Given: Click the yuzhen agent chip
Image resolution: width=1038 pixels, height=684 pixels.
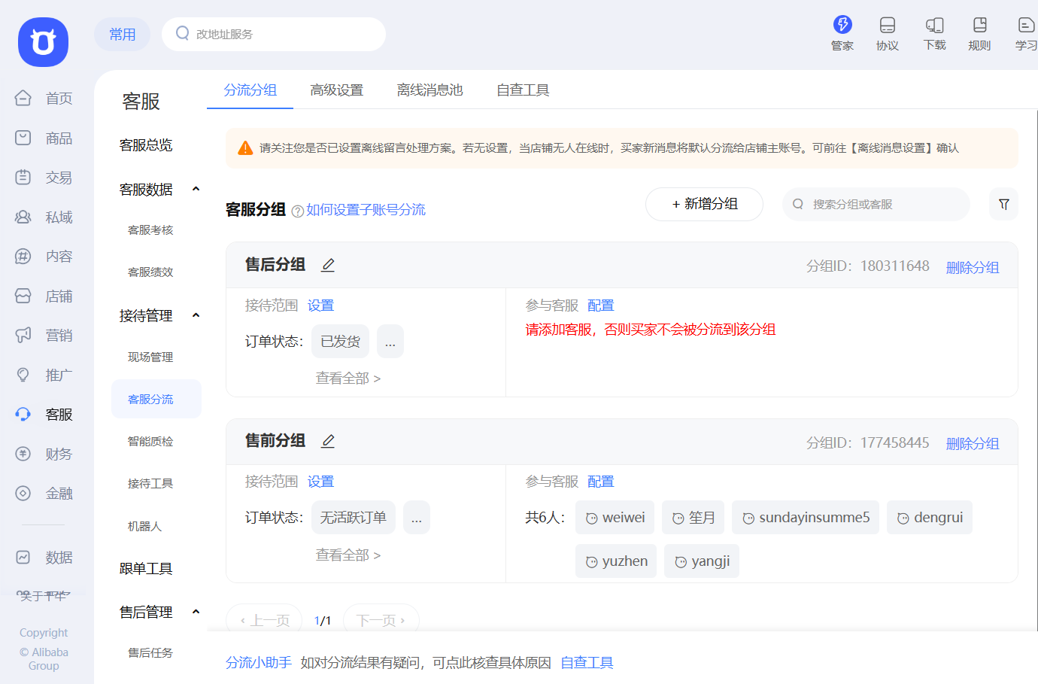Looking at the screenshot, I should 616,561.
